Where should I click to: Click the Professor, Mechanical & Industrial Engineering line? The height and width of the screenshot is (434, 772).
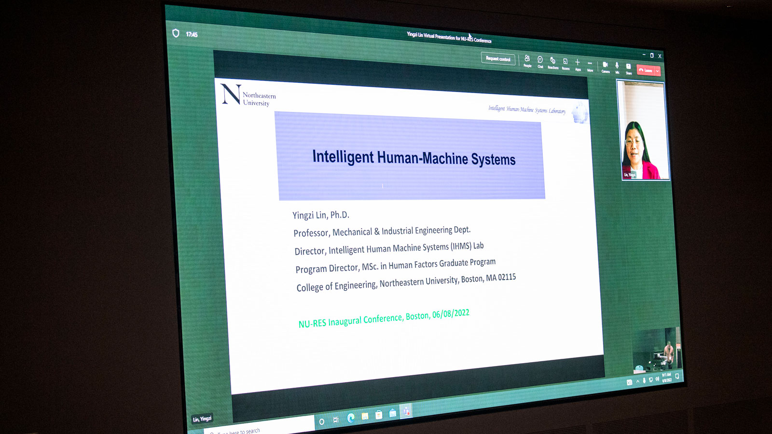pyautogui.click(x=382, y=231)
